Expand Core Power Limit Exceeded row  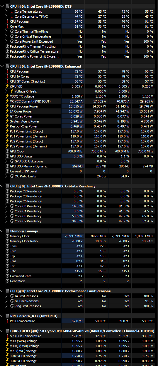[x=7, y=41]
